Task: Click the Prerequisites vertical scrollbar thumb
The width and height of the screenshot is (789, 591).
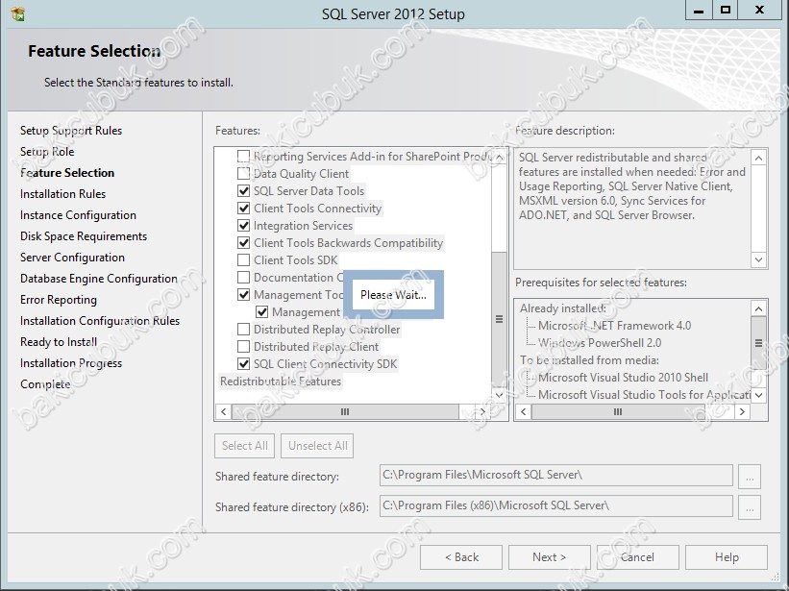Action: (759, 343)
